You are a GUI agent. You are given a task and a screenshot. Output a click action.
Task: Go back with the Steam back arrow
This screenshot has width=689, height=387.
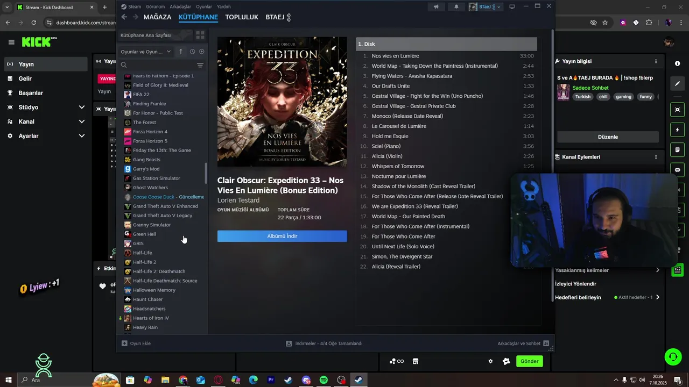click(124, 17)
